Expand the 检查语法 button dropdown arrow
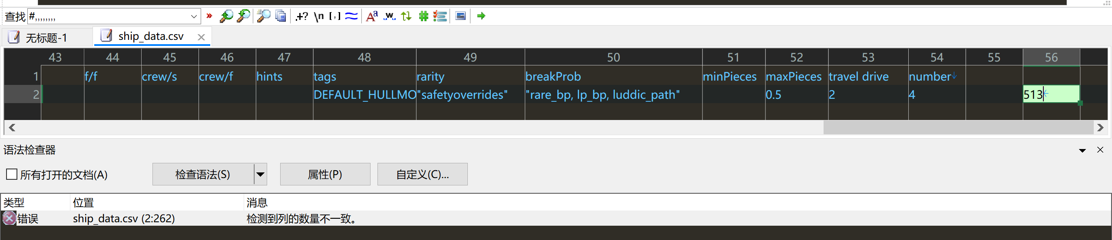Screen dimensions: 1112x240 click(260, 175)
